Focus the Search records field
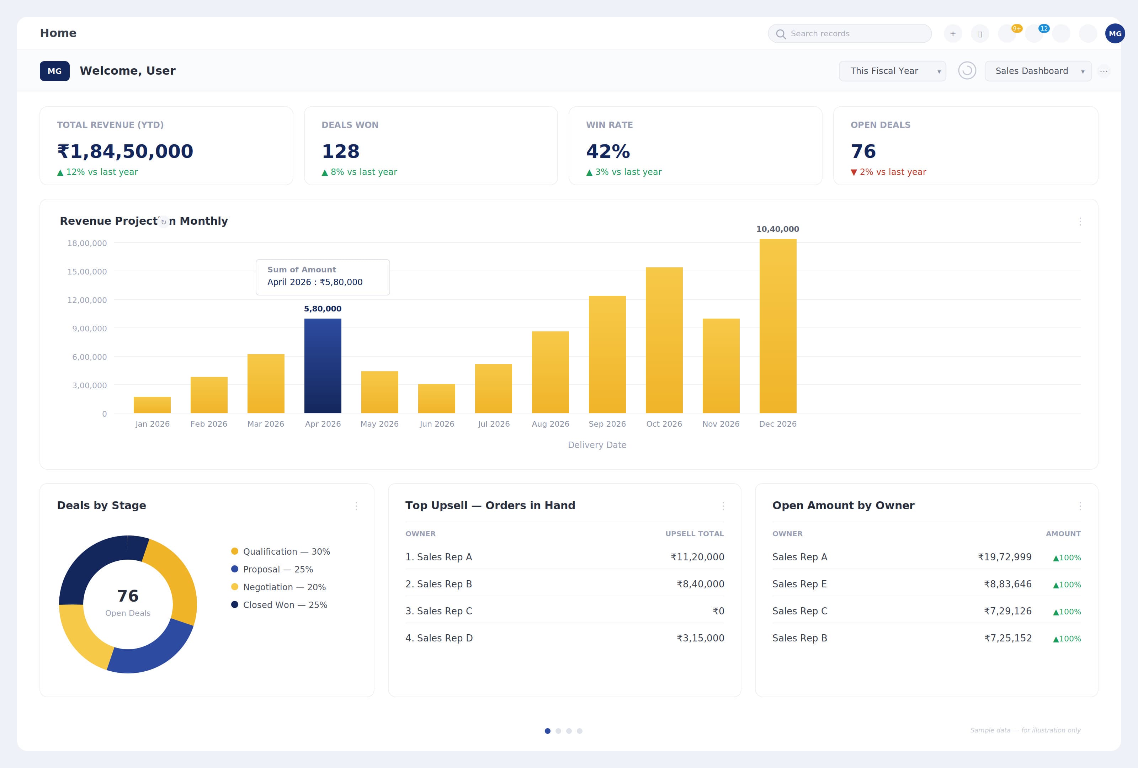Viewport: 1138px width, 768px height. click(849, 34)
